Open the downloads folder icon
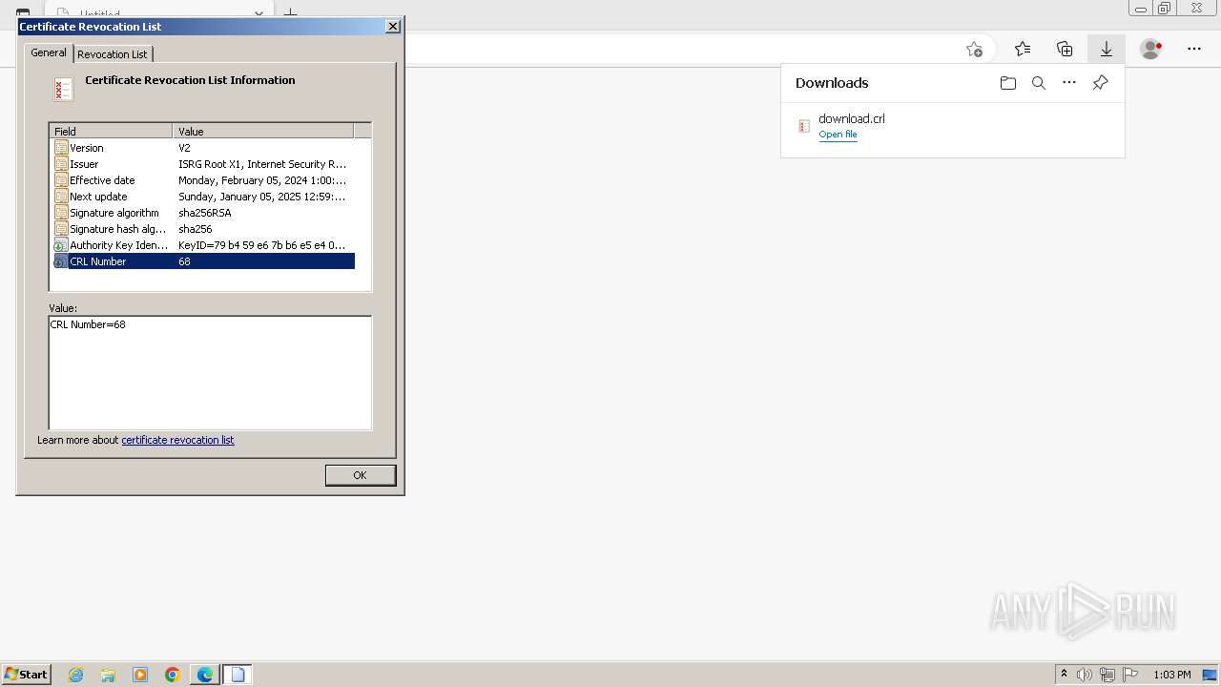Screen dimensions: 1221x687 1008,83
